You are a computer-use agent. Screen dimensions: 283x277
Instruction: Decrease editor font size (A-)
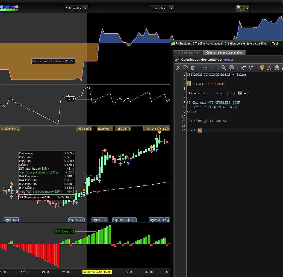243,68
